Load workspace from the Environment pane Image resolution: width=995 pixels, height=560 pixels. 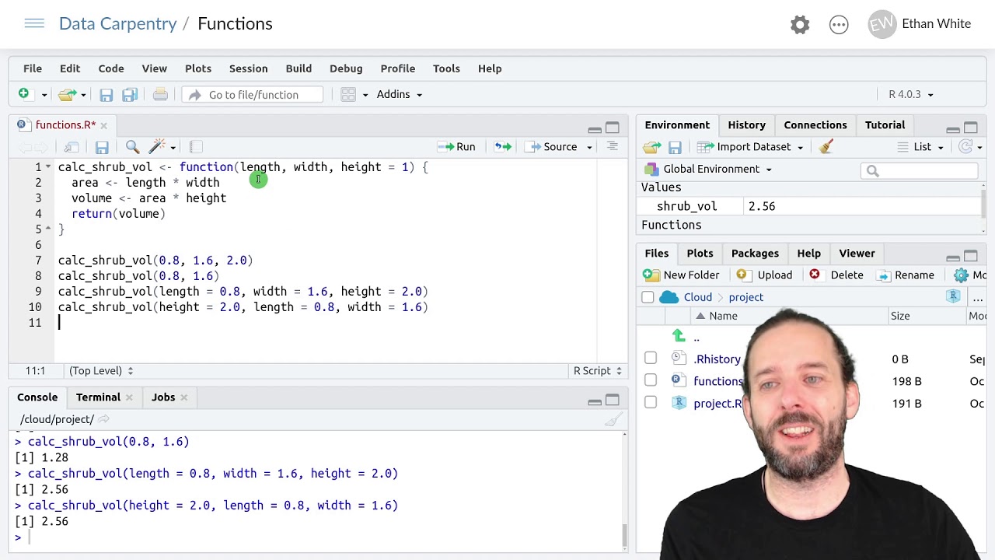pos(651,147)
